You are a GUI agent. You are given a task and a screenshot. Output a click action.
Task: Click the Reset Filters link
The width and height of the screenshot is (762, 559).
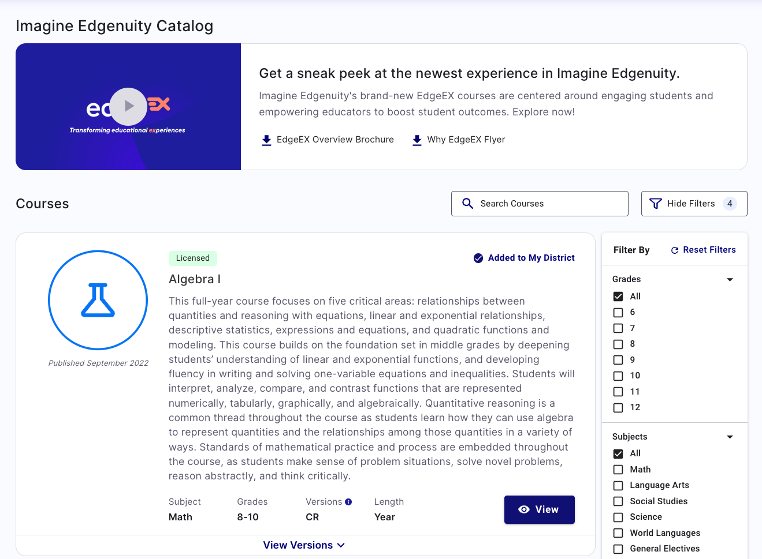pyautogui.click(x=709, y=249)
